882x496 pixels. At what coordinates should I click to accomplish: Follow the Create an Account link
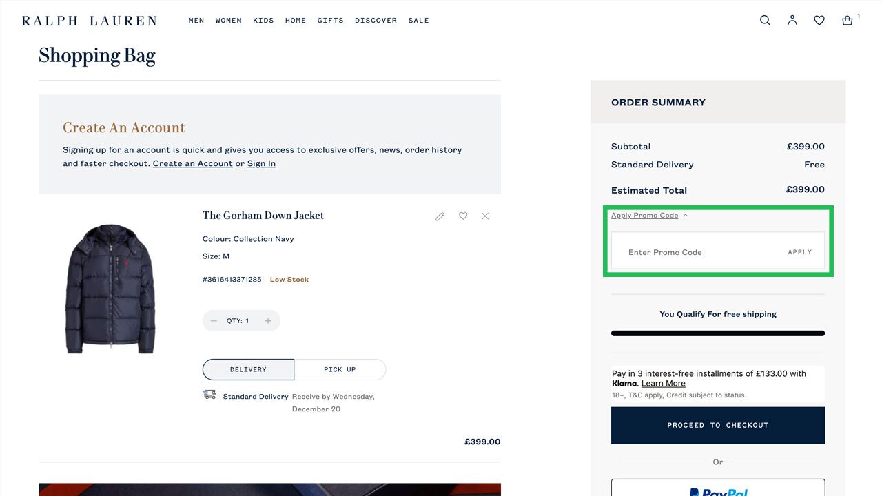[x=193, y=163]
